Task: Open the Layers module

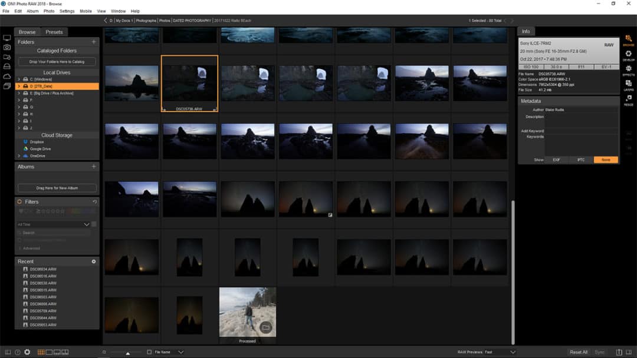Action: pos(628,85)
